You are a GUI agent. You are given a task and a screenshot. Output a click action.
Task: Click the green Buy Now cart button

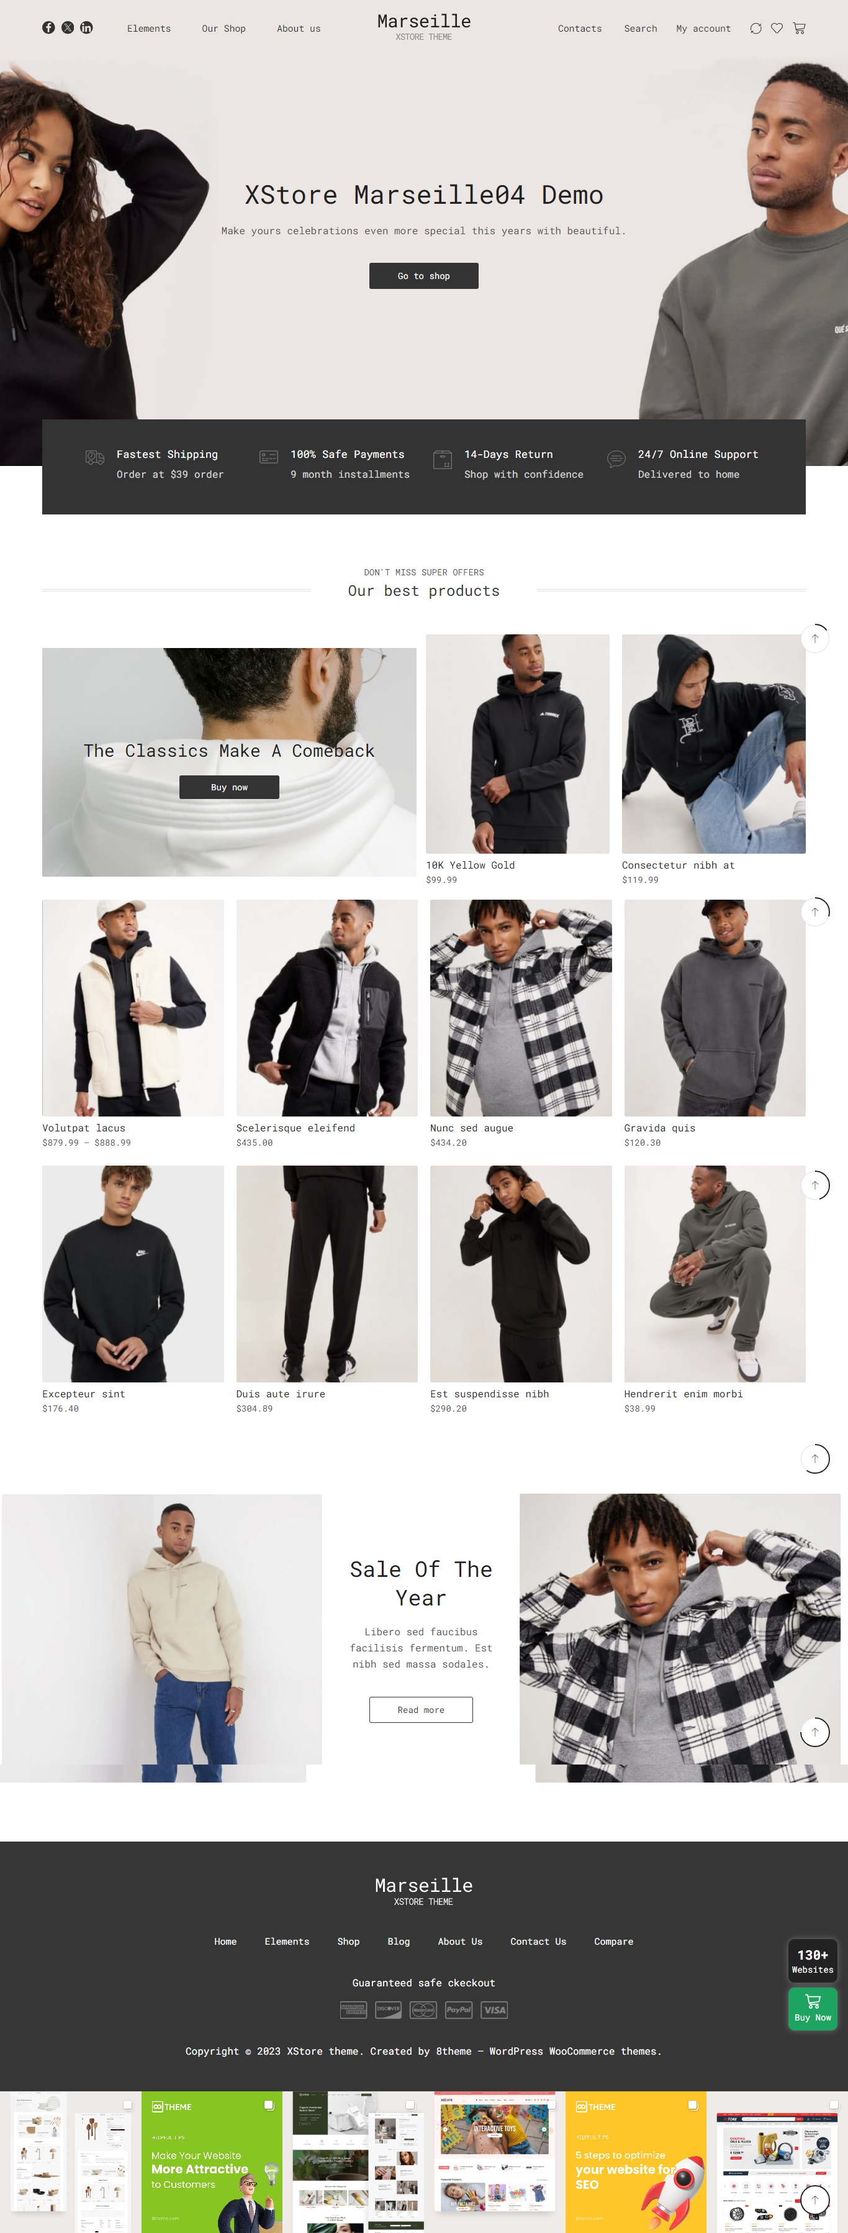[x=813, y=2009]
